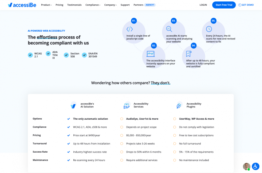Click the circle beside $5,000 - $50,000/year
The image size is (262, 173).
pyautogui.click(x=122, y=135)
